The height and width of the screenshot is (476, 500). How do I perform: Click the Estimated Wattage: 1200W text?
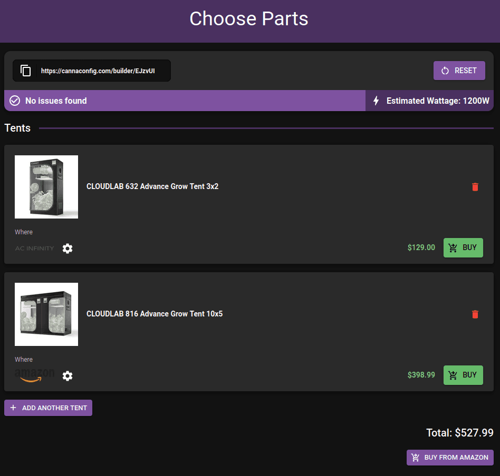[438, 101]
